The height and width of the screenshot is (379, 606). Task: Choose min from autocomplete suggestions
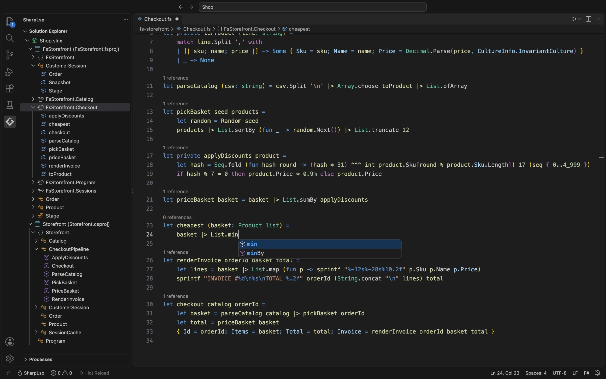pyautogui.click(x=320, y=244)
